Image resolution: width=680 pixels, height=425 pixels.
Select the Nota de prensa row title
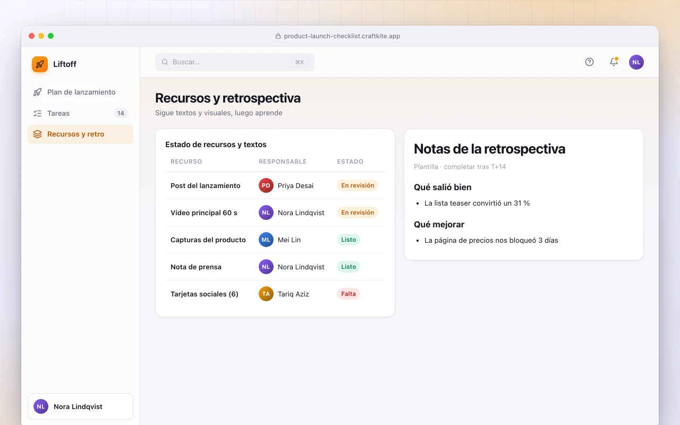coord(196,267)
